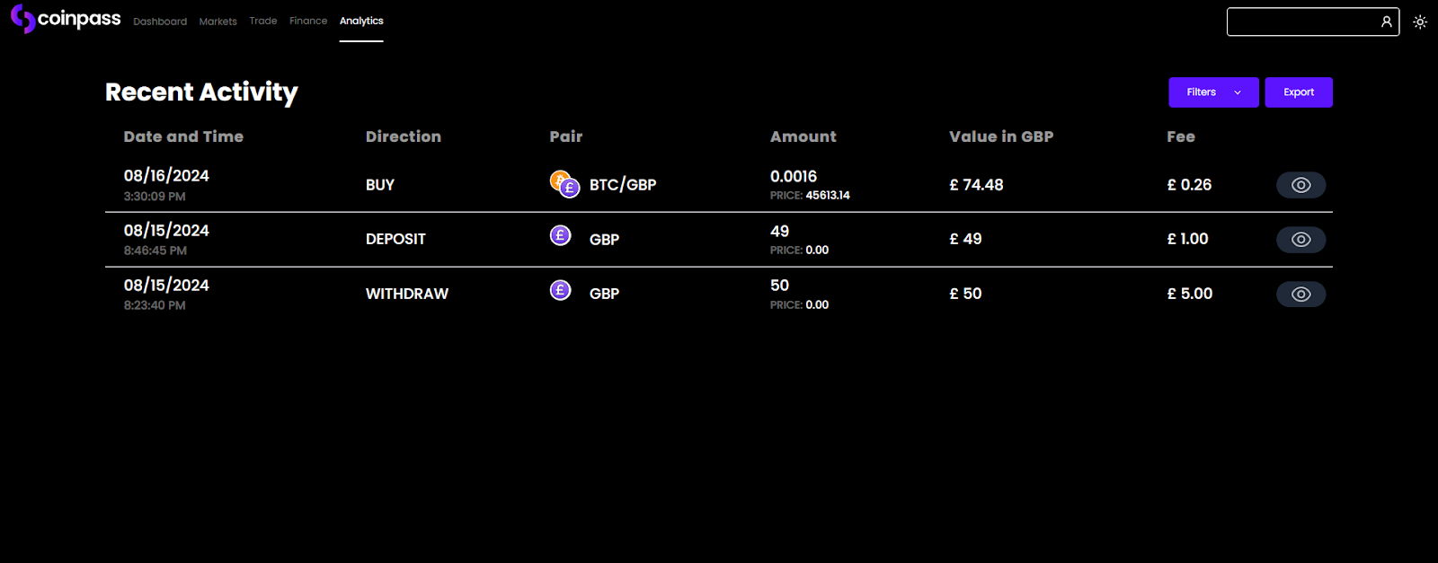Viewport: 1438px width, 563px height.
Task: Show details for the £50 withdrawal
Action: tap(1300, 295)
